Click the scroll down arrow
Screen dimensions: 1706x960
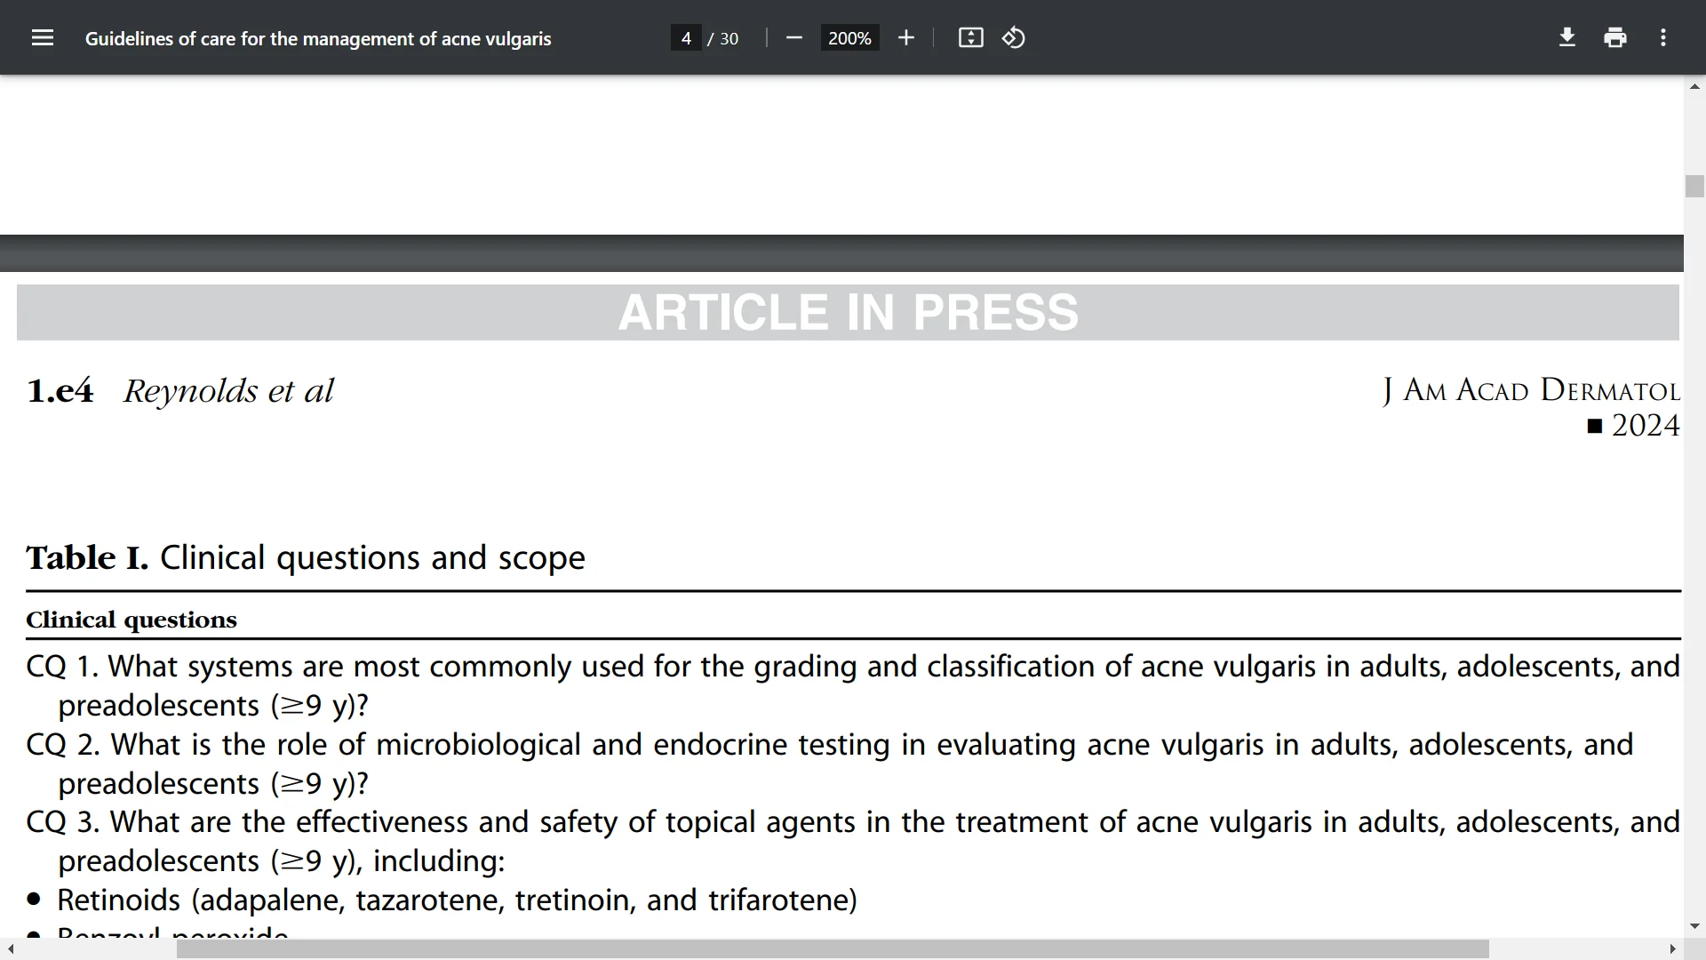tap(1694, 926)
